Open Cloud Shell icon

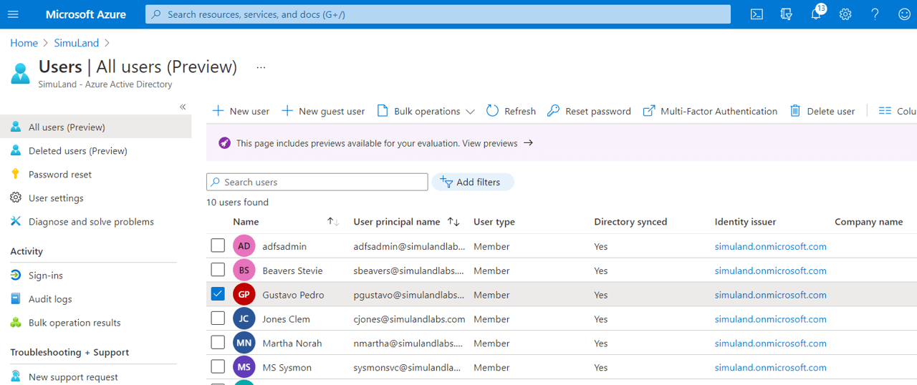pyautogui.click(x=757, y=14)
